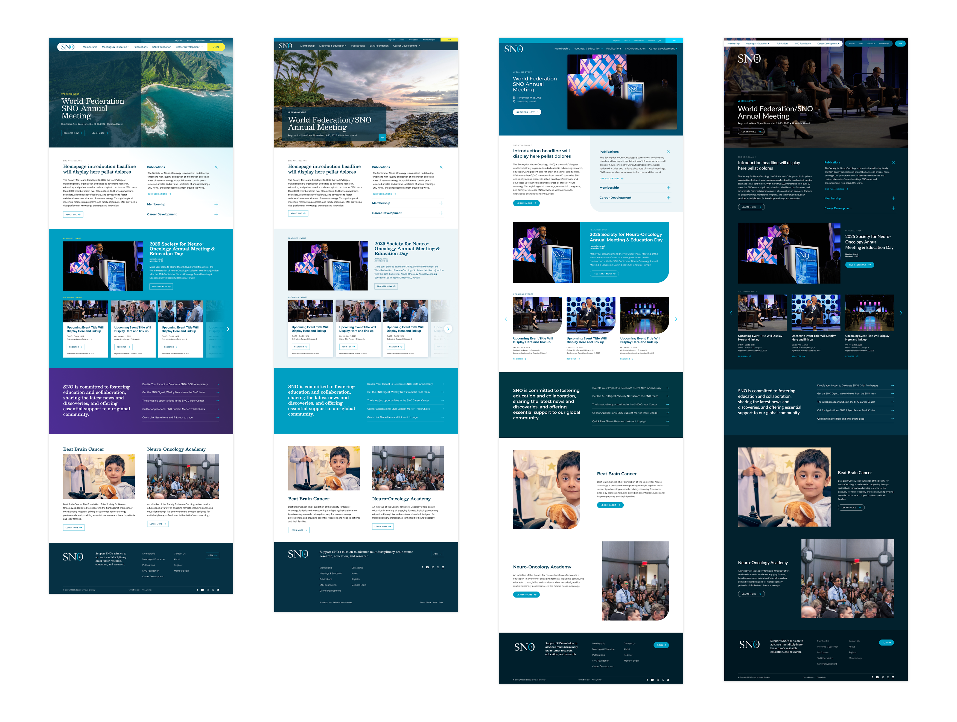The image size is (957, 722).
Task: Open Meetings & Education dropdown in dark-theme nav
Action: click(x=758, y=43)
